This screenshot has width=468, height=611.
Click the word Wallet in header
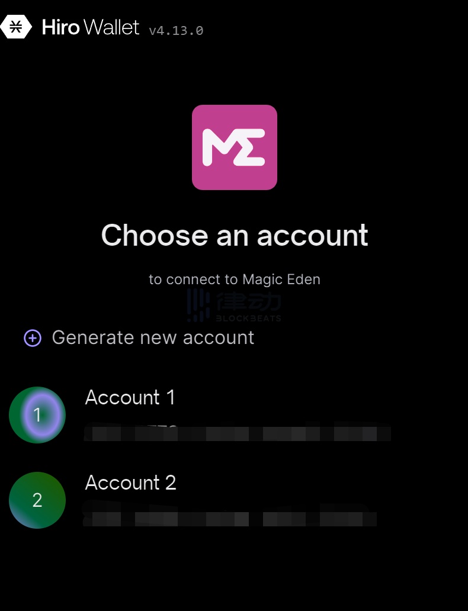111,27
